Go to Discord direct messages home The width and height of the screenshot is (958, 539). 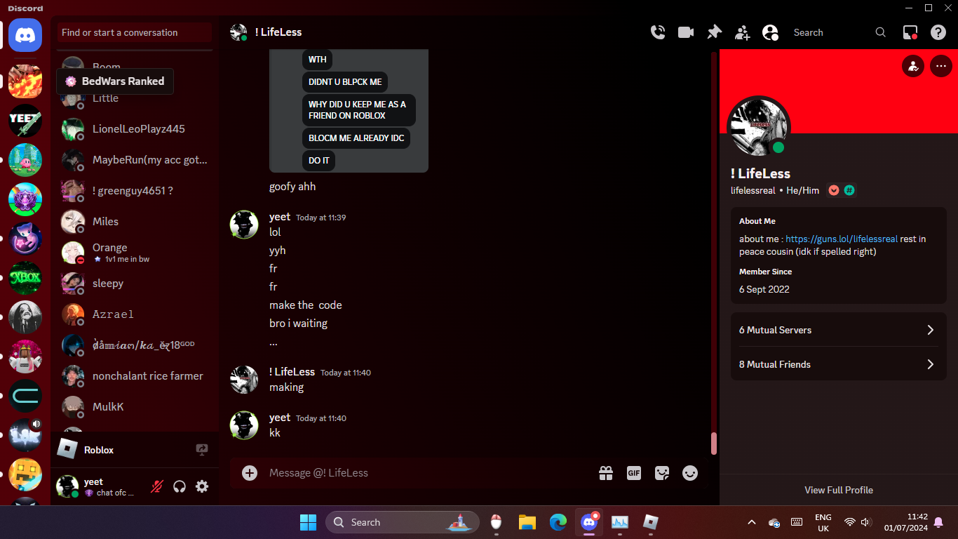[x=25, y=34]
